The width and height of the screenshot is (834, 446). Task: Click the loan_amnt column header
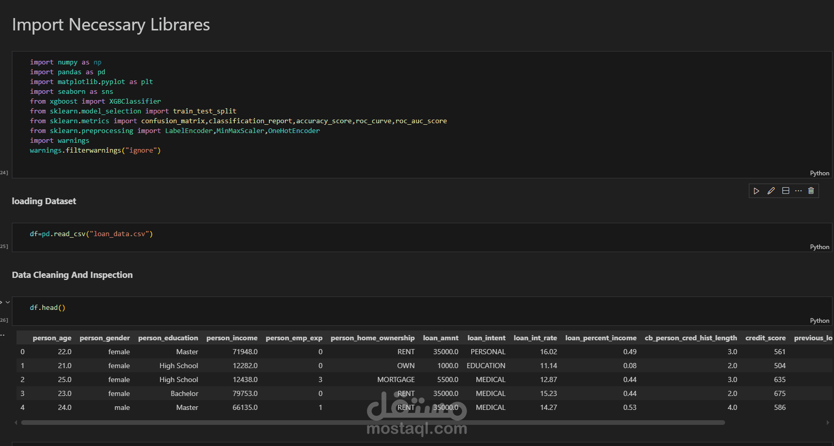point(441,338)
